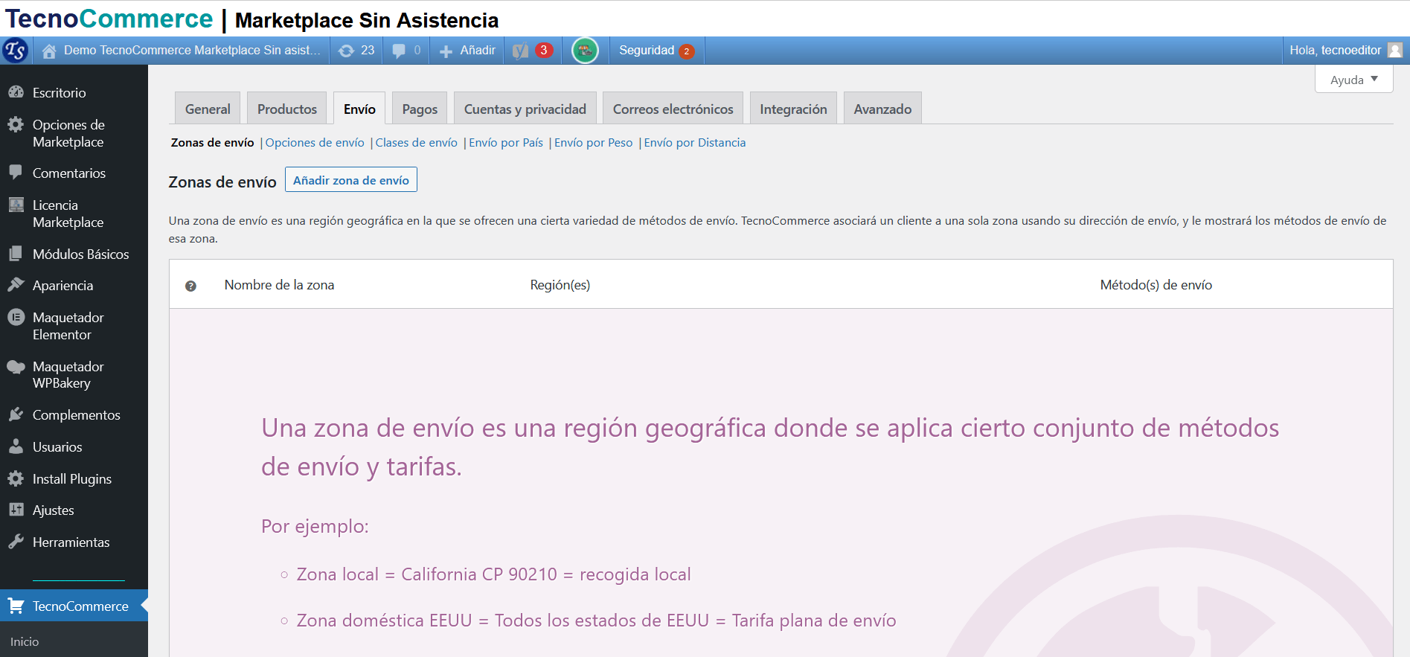This screenshot has width=1410, height=657.
Task: Click the round green avatar icon in admin bar
Action: tap(585, 51)
